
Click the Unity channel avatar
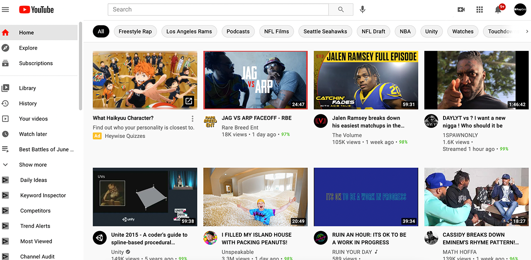100,238
